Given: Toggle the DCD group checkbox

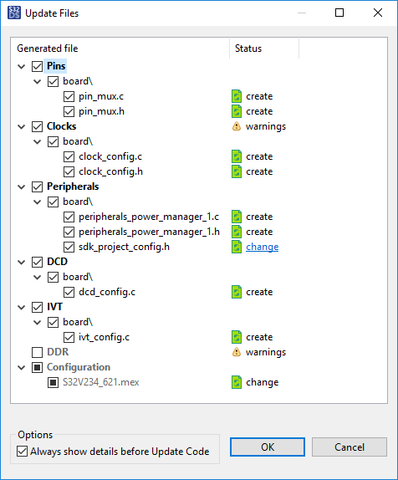Looking at the screenshot, I should click(37, 262).
